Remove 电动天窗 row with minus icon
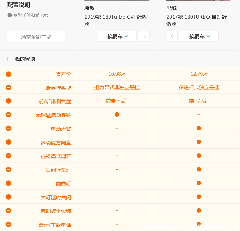The width and height of the screenshot is (240, 231). click(x=8, y=128)
